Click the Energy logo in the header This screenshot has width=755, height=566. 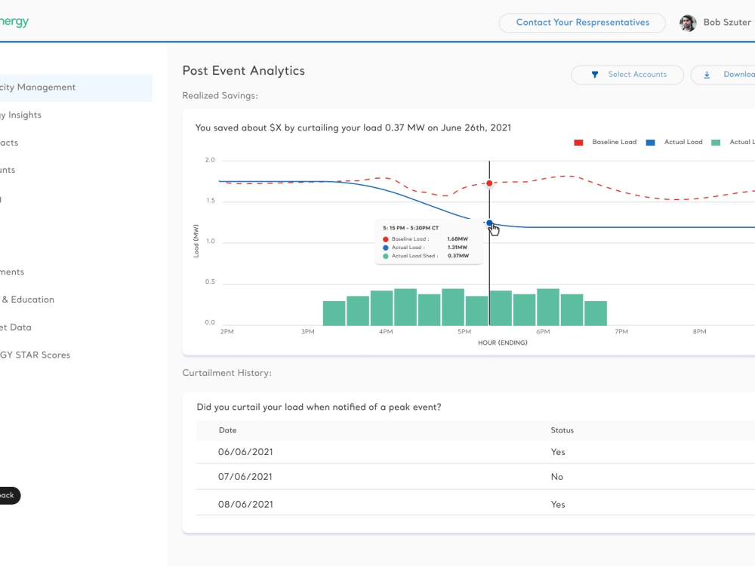point(14,22)
